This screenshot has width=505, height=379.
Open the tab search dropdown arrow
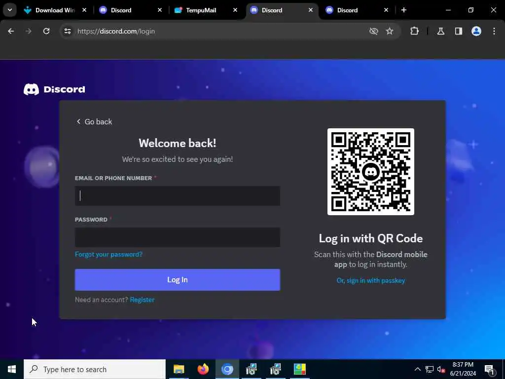pyautogui.click(x=10, y=10)
